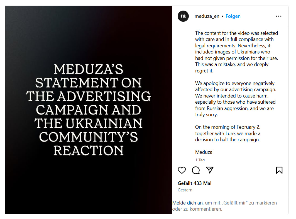Follow the Melde dich an login link
296x219 pixels.
click(x=187, y=203)
